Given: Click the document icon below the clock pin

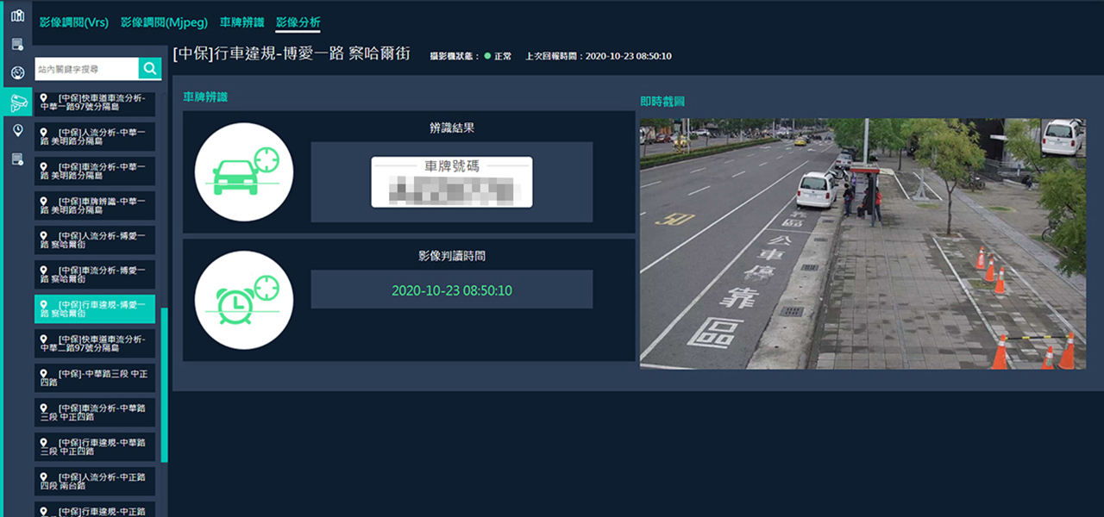Looking at the screenshot, I should point(17,159).
